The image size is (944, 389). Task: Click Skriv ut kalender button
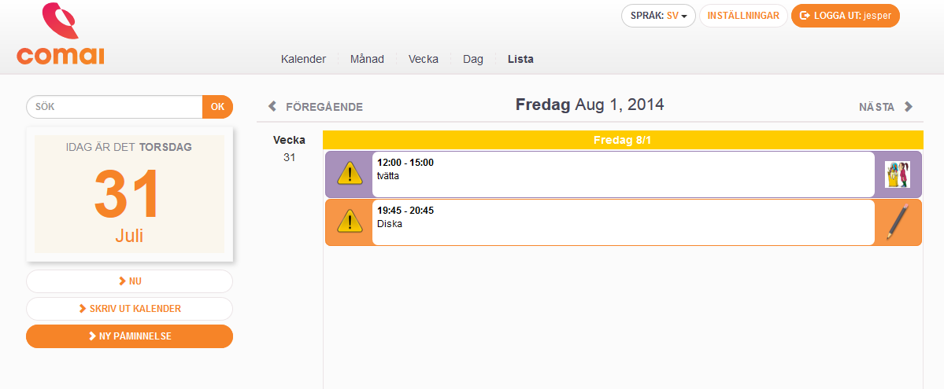click(129, 309)
